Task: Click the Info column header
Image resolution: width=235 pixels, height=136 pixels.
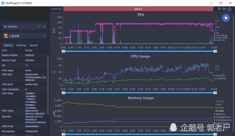Action: tap(4, 50)
